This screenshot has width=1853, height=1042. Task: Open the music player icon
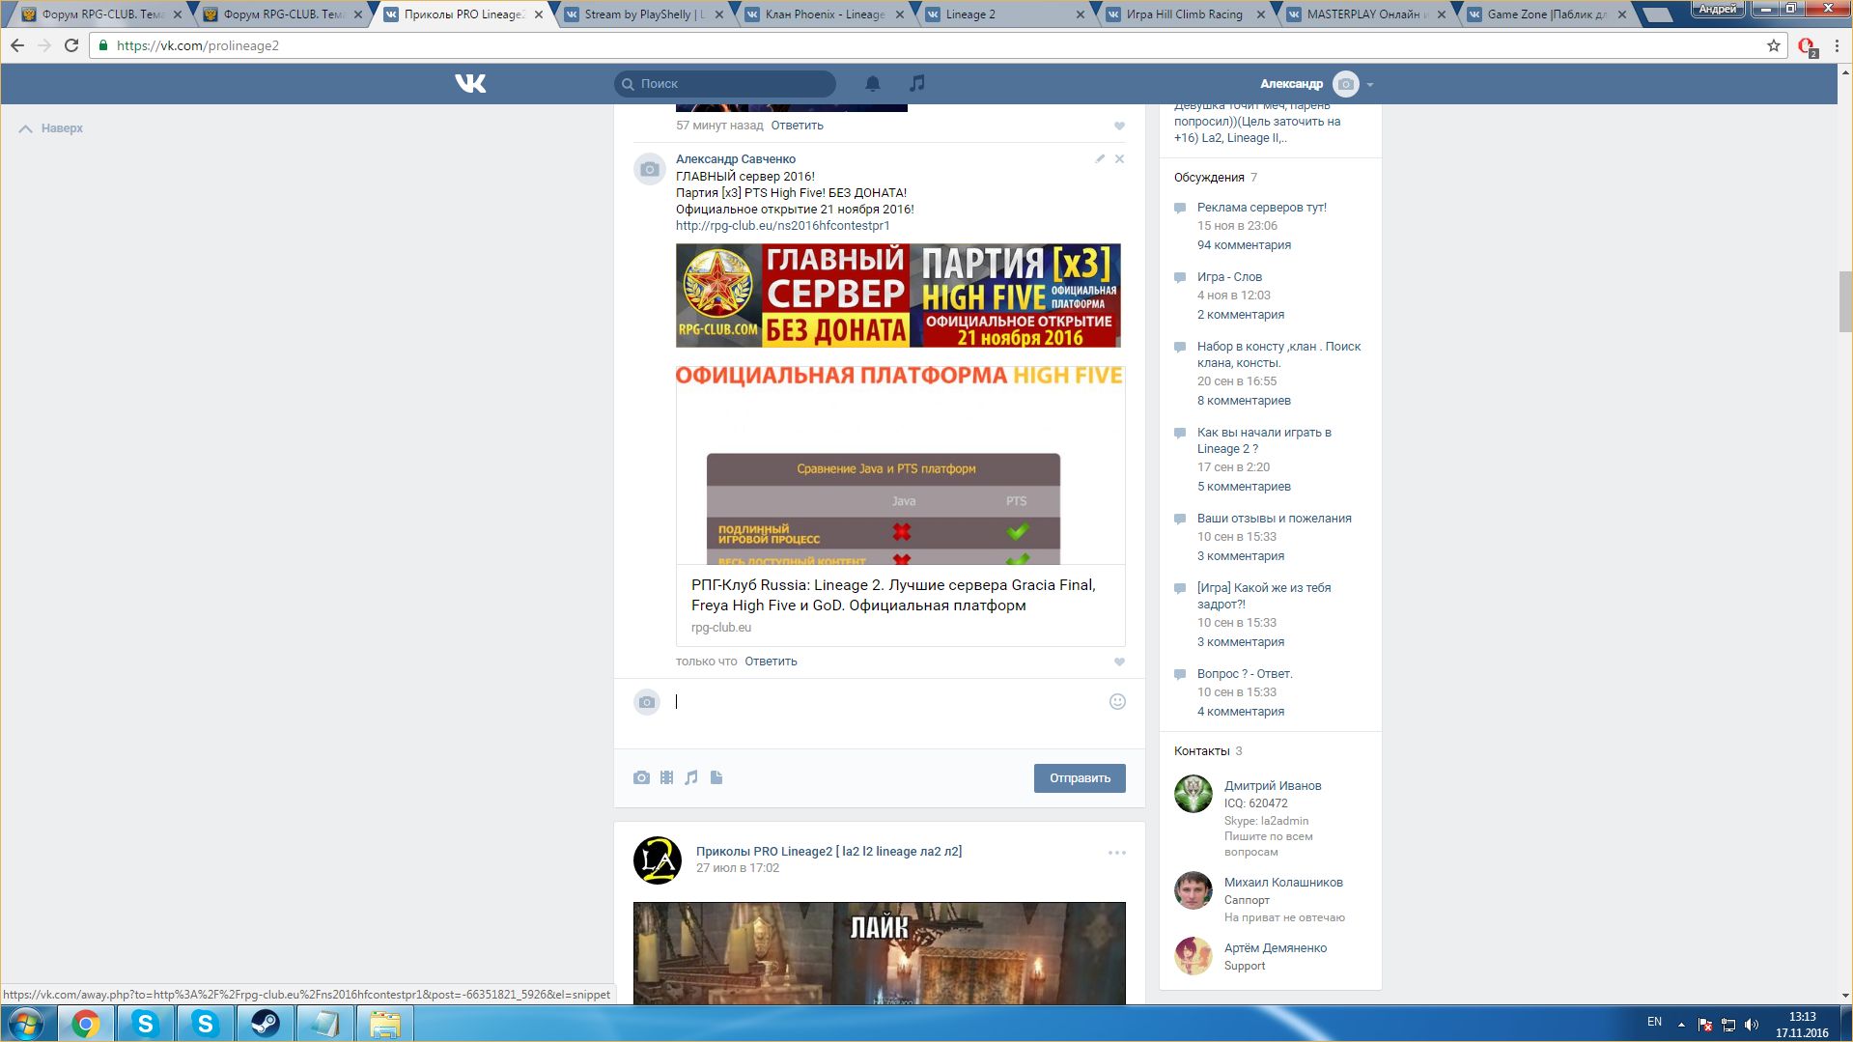tap(917, 84)
